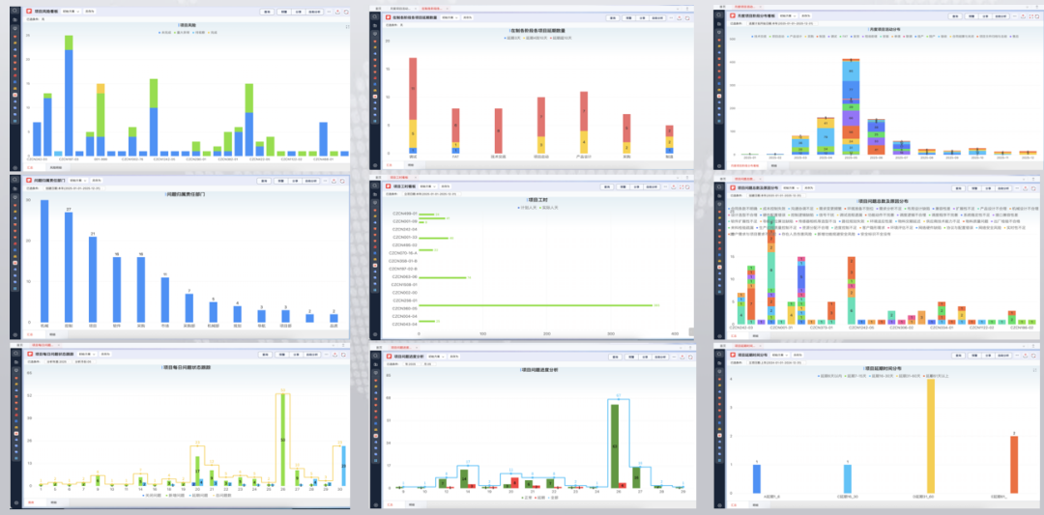Click 另存为 button in 项目风险看板
Viewport: 1044px width, 515px height.
(90, 12)
